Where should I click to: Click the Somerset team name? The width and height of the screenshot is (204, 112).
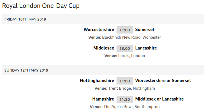tap(145, 30)
